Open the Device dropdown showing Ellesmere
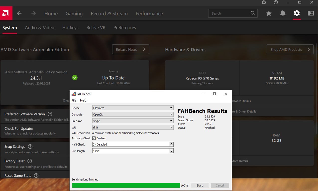 [133, 108]
